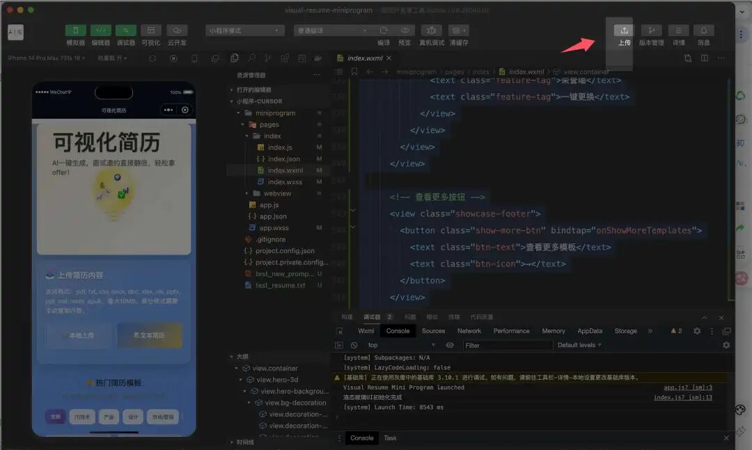
Task: Clear the console log output
Action: point(354,345)
